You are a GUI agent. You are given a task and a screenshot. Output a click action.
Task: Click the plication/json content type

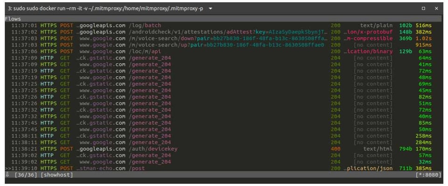[368, 168]
